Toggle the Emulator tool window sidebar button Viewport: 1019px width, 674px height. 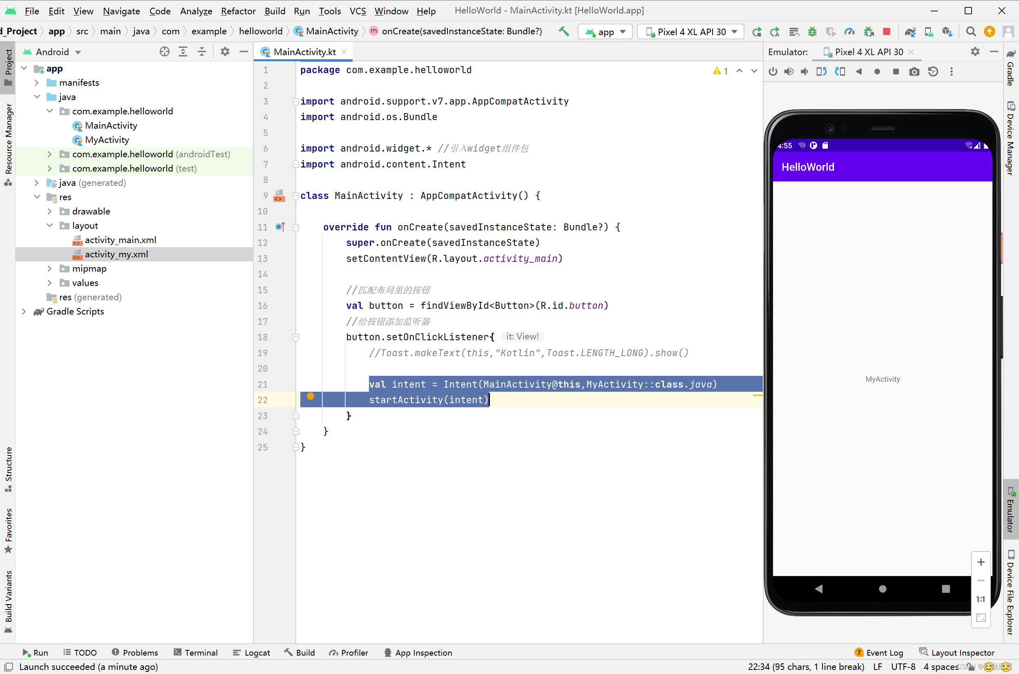(x=1010, y=510)
